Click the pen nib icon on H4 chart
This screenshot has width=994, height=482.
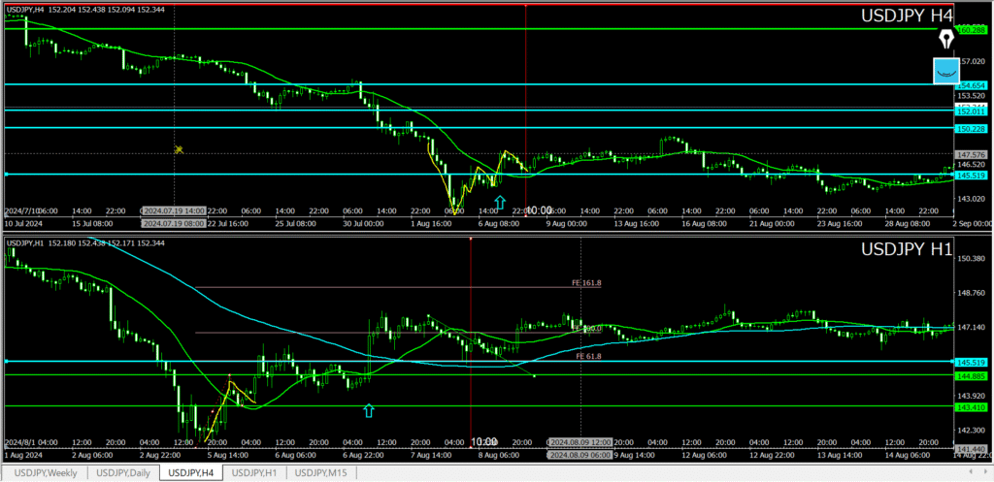pos(946,39)
